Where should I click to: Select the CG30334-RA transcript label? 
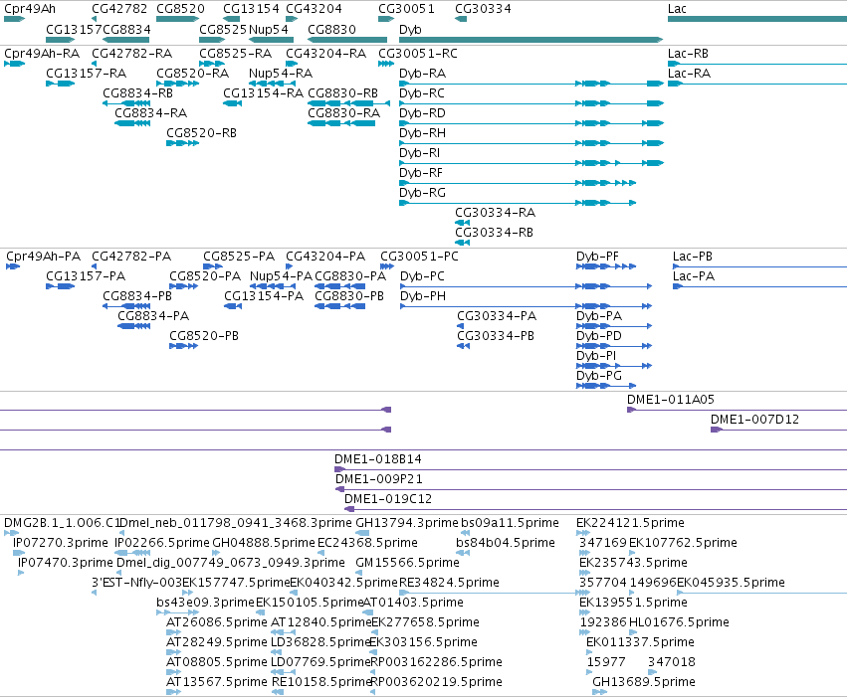pos(495,213)
